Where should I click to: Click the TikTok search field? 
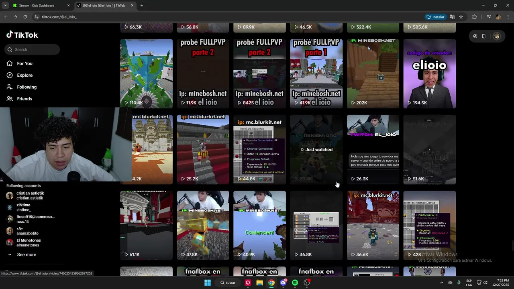33,49
